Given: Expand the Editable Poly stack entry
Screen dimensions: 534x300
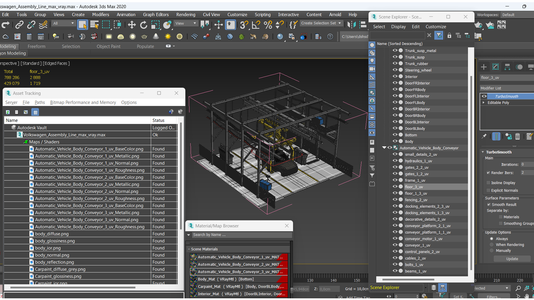Looking at the screenshot, I should (484, 102).
